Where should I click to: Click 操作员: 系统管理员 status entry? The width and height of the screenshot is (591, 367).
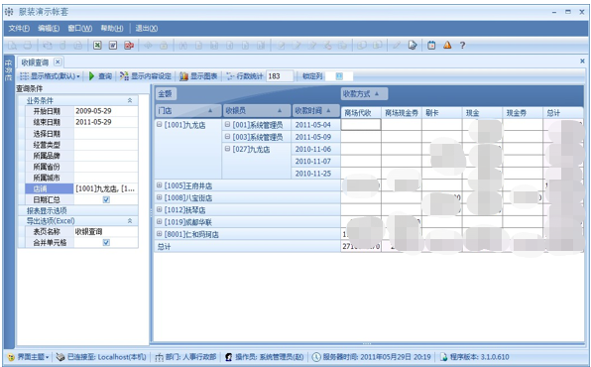[265, 357]
